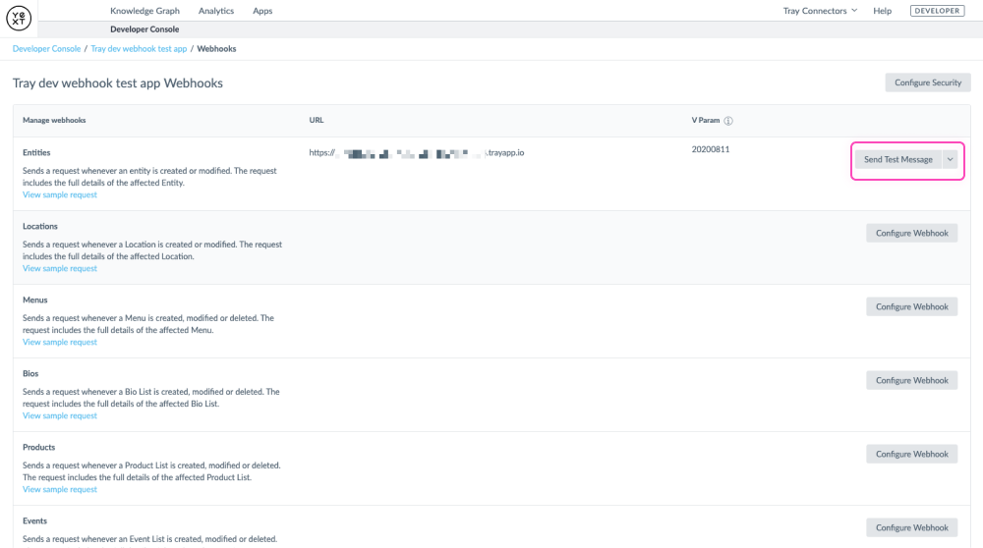983x548 pixels.
Task: Open the Apps menu
Action: [x=262, y=11]
